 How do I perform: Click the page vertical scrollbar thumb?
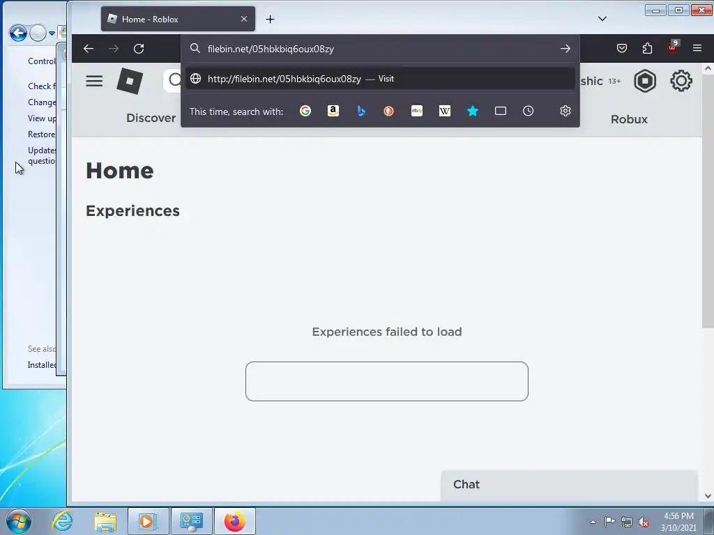point(708,201)
